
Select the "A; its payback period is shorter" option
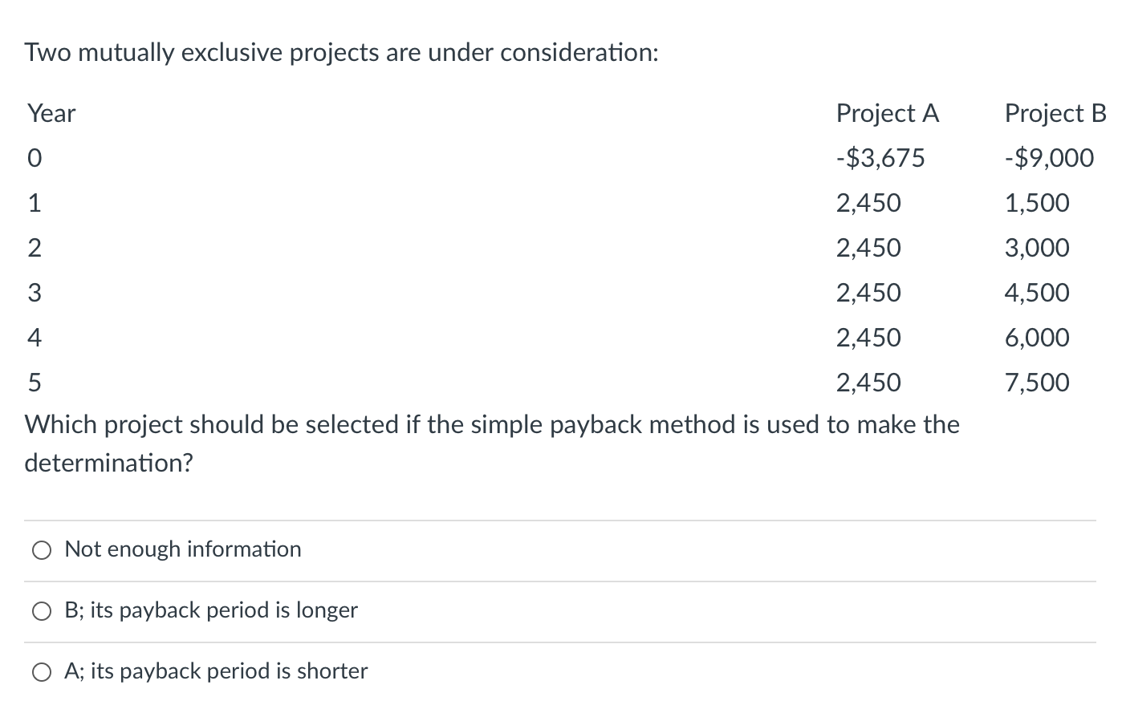[x=41, y=672]
